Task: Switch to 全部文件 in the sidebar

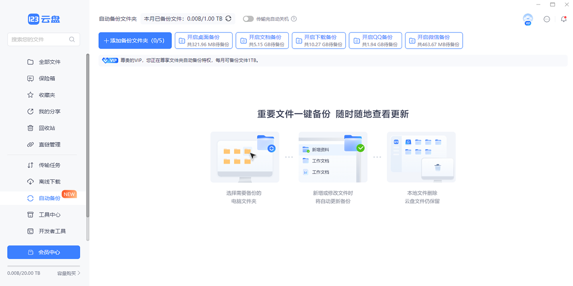Action: coord(31,61)
